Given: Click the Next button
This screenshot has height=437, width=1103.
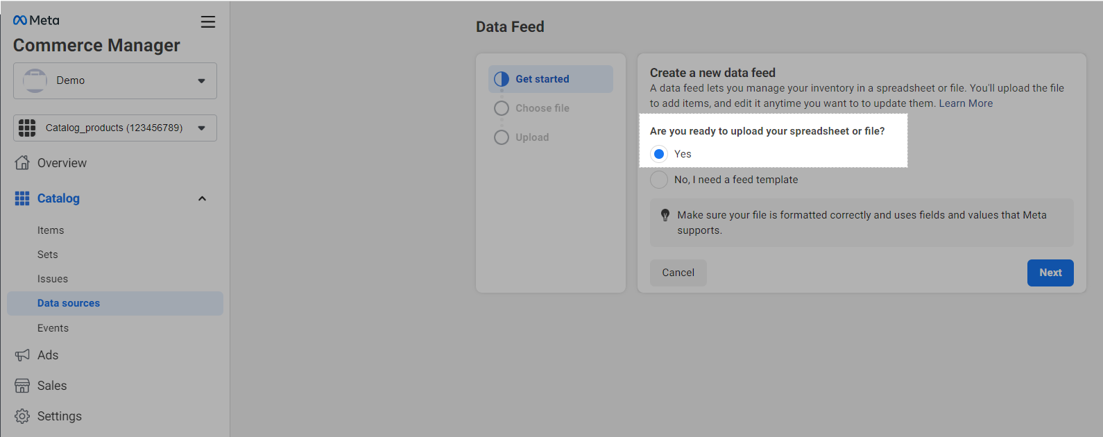Looking at the screenshot, I should 1050,273.
